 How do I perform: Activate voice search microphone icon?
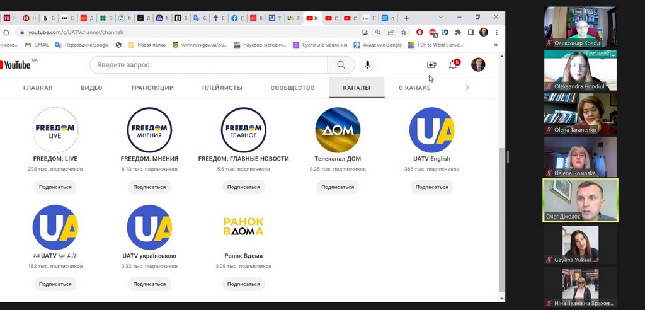[x=367, y=65]
